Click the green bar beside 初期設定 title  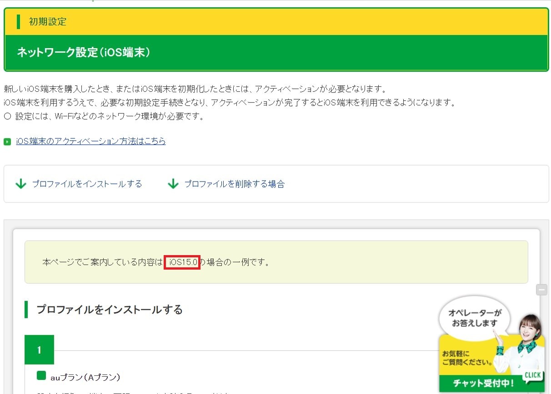point(19,22)
